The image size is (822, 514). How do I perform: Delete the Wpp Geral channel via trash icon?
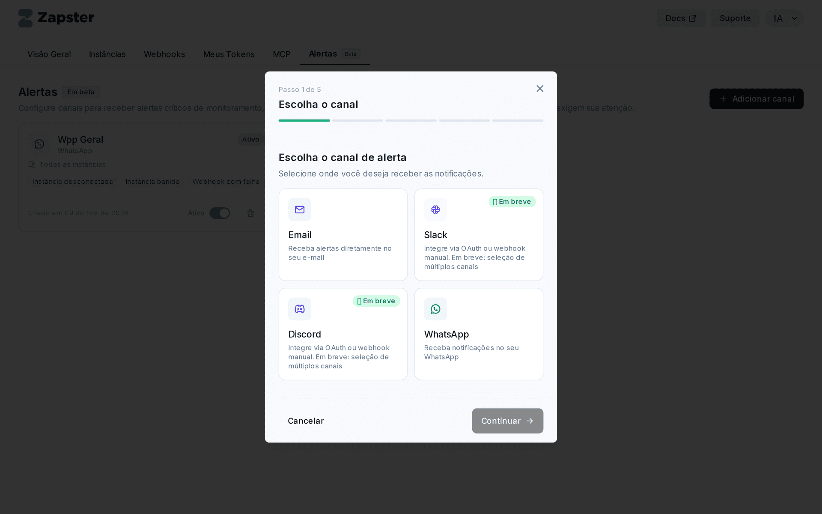pyautogui.click(x=251, y=213)
